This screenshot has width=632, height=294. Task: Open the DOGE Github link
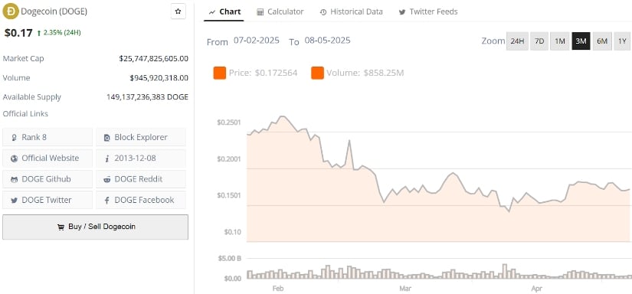click(x=47, y=179)
